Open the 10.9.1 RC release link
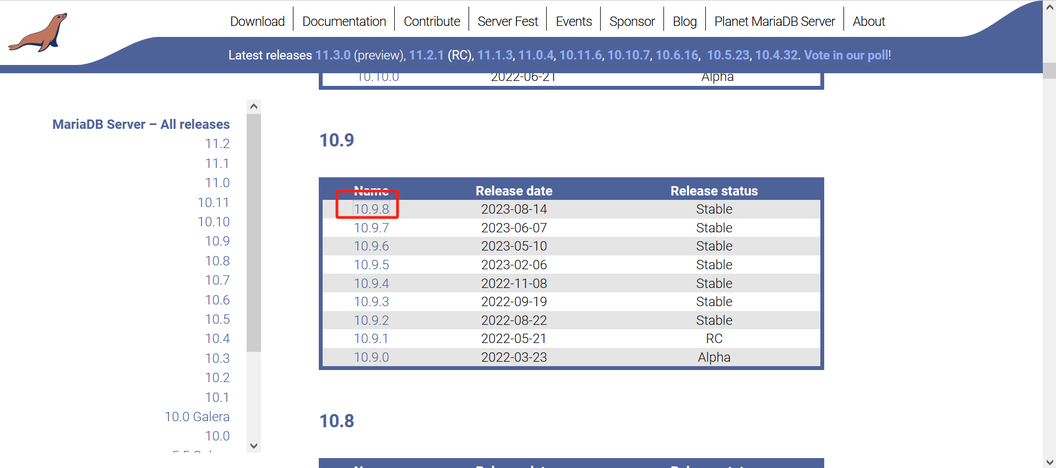The height and width of the screenshot is (468, 1056). pos(372,339)
